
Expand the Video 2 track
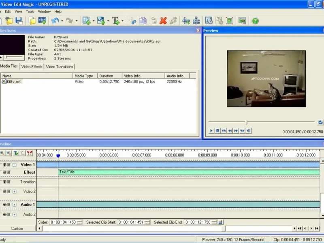[x=15, y=192]
